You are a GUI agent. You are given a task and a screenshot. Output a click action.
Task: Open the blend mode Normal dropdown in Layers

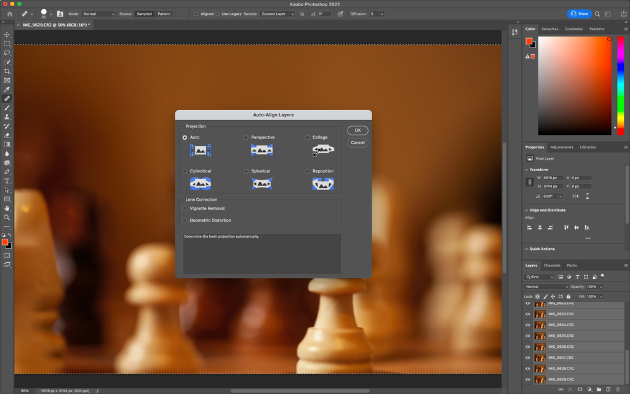(546, 287)
